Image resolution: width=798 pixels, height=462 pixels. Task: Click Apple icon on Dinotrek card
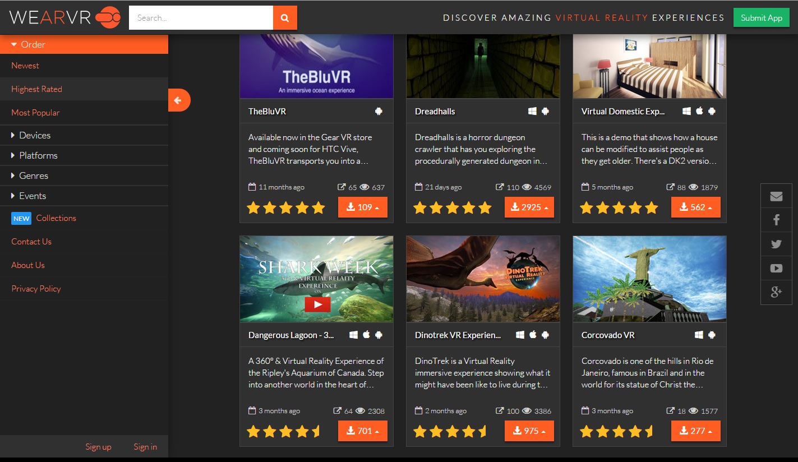pyautogui.click(x=533, y=335)
